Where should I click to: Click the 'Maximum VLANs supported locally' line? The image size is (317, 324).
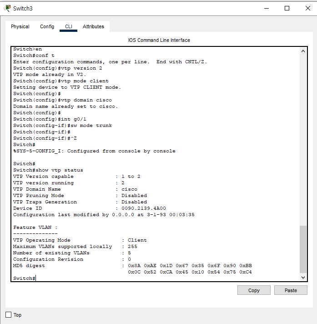(x=75, y=247)
